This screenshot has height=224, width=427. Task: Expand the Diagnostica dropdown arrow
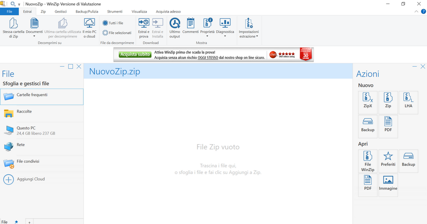[225, 36]
